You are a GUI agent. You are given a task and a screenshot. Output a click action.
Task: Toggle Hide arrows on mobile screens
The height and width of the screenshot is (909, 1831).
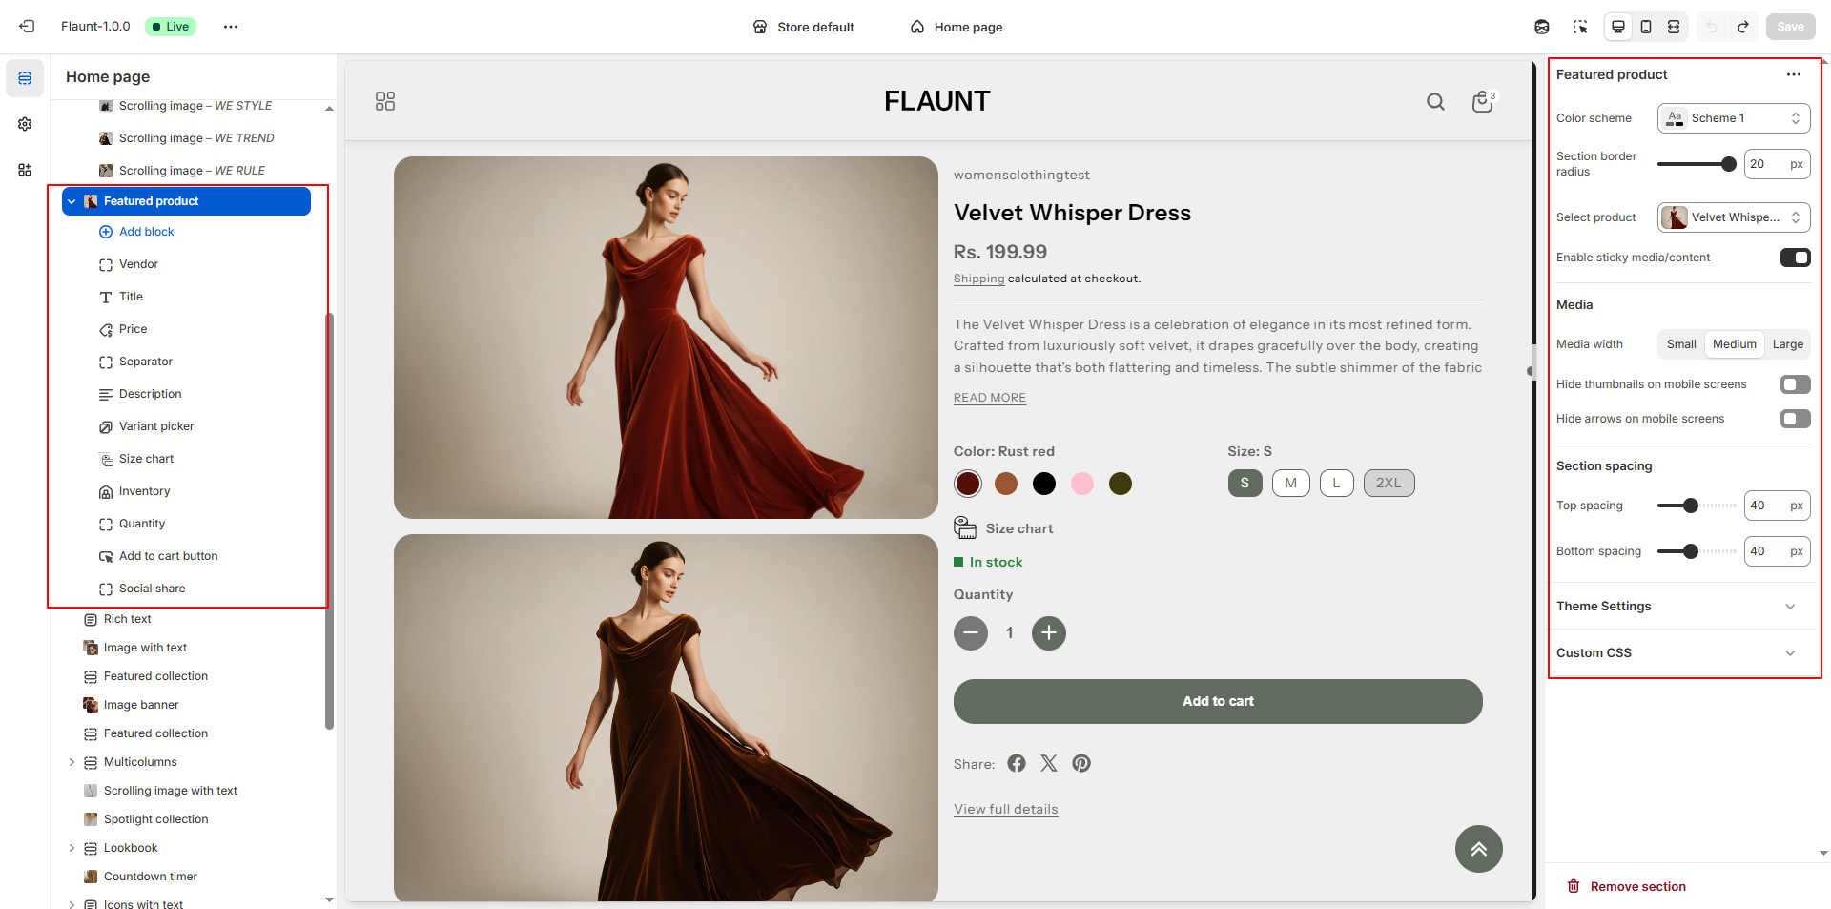click(1796, 419)
